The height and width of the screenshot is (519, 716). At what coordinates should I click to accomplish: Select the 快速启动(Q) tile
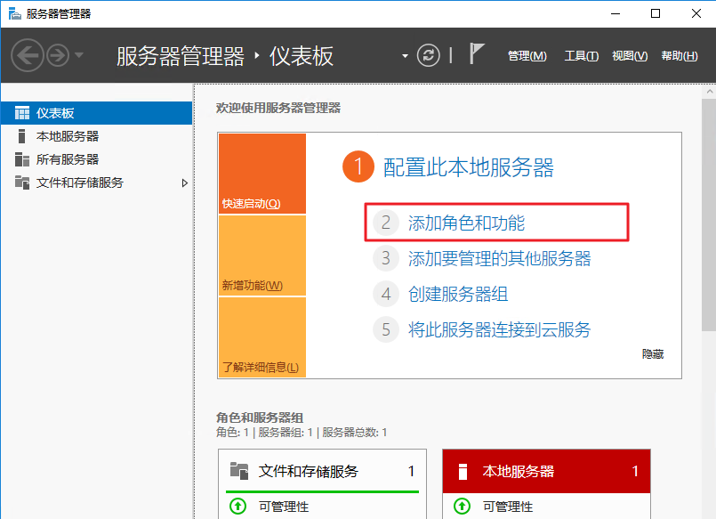click(262, 174)
